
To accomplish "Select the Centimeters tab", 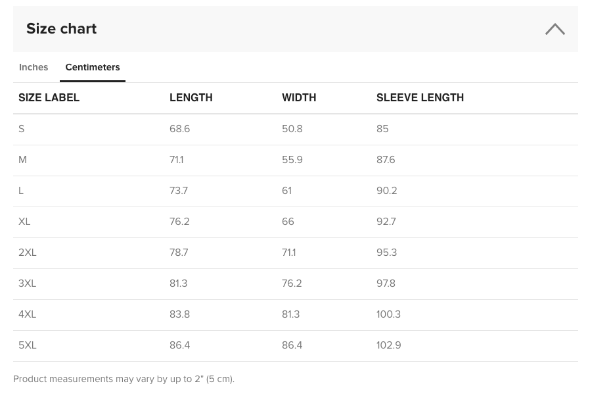I will point(93,67).
